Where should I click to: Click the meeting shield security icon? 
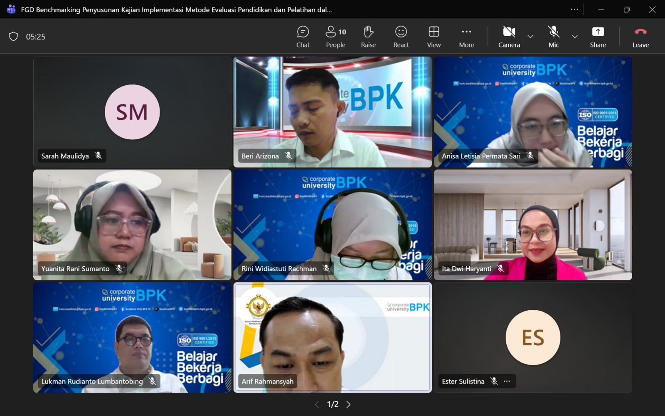(14, 37)
